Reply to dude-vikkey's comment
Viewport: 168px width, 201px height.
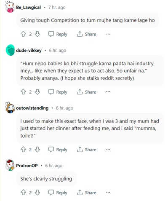pos(58,92)
